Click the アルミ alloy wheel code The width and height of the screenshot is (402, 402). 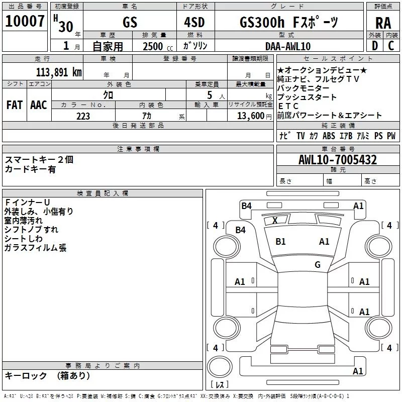point(363,136)
